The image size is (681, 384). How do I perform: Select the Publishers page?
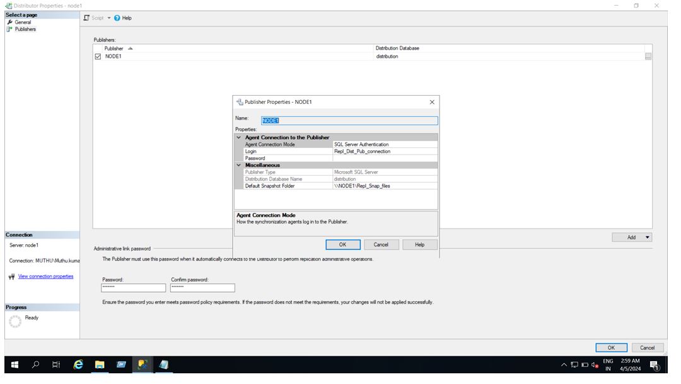coord(25,29)
